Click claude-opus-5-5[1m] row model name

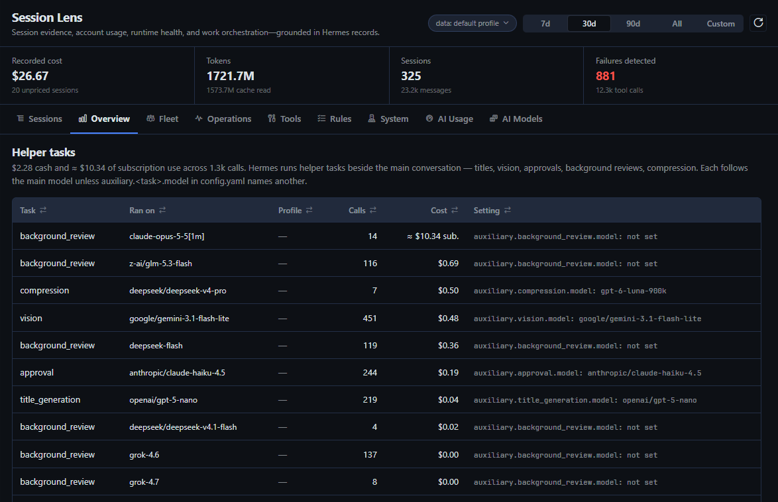tap(167, 236)
